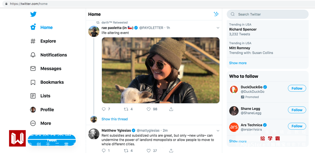Open Notifications bell in sidebar
This screenshot has height=153, width=315.
coord(33,55)
